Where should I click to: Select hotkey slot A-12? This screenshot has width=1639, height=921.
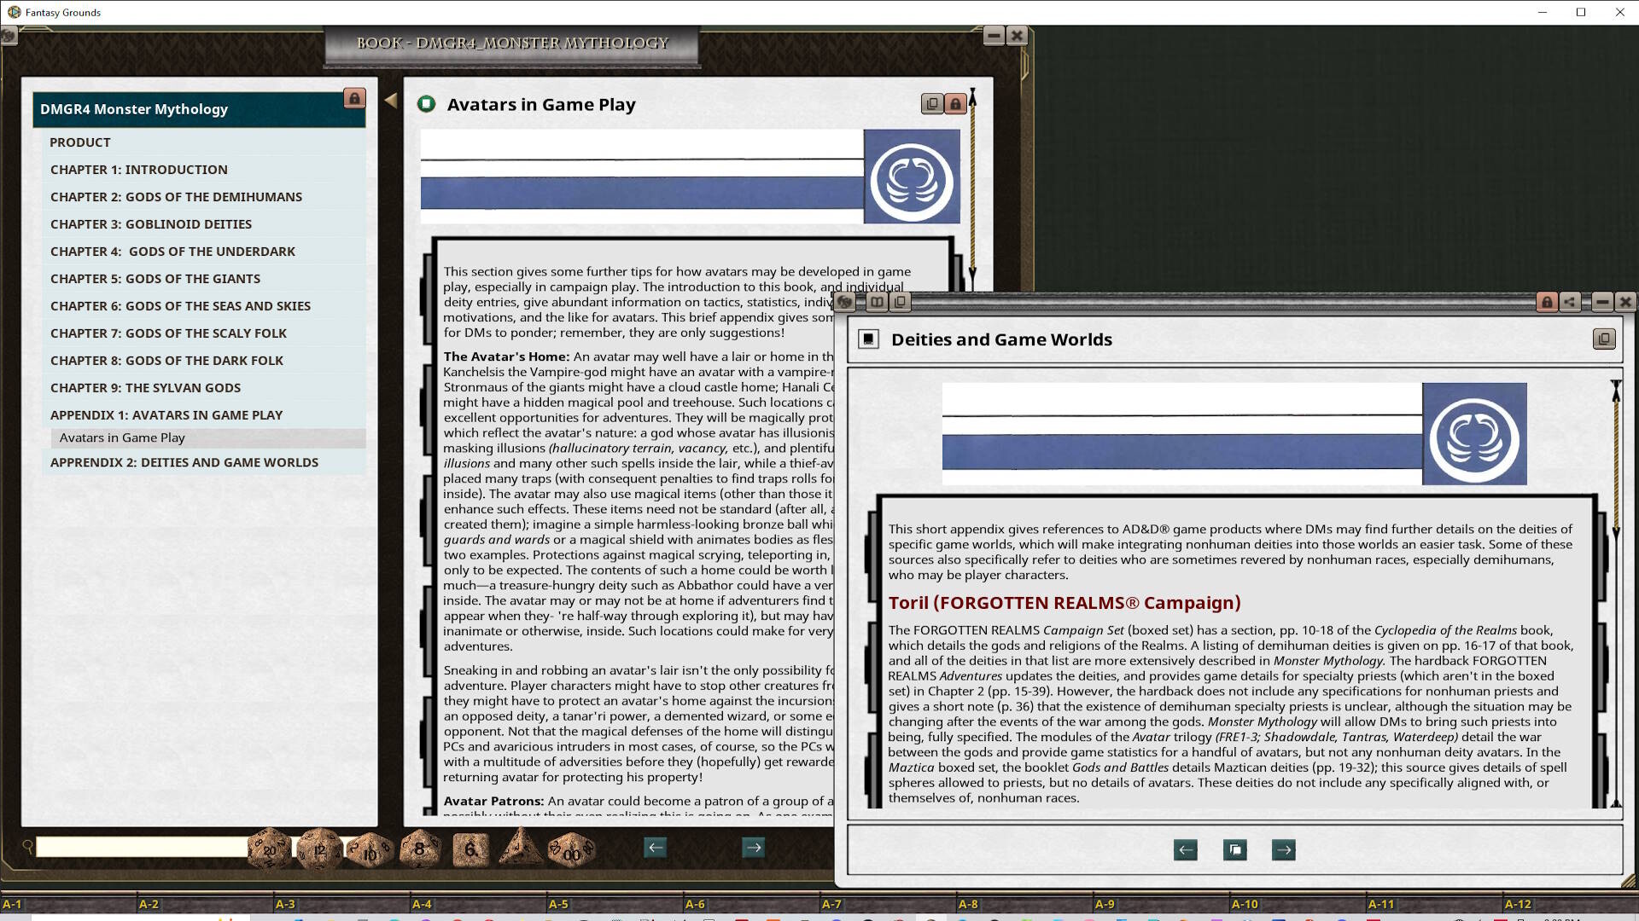coord(1571,904)
